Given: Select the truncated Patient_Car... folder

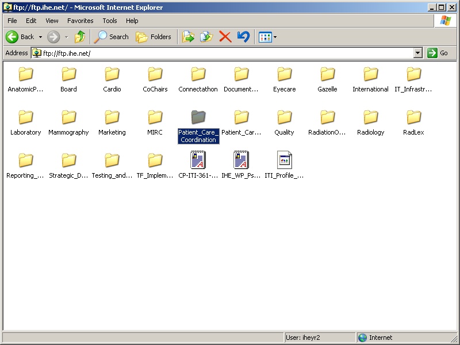Looking at the screenshot, I should pyautogui.click(x=241, y=123).
